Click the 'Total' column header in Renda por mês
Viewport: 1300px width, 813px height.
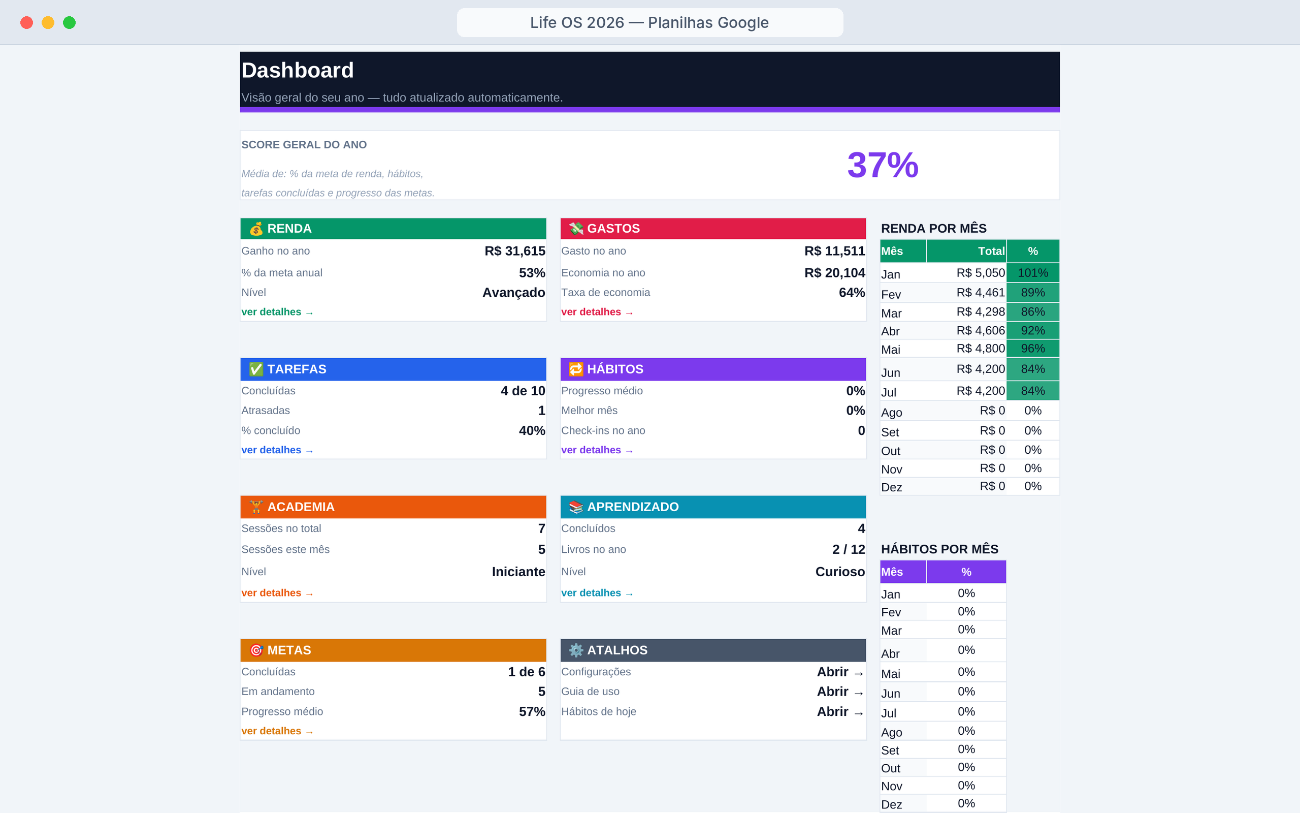[966, 251]
